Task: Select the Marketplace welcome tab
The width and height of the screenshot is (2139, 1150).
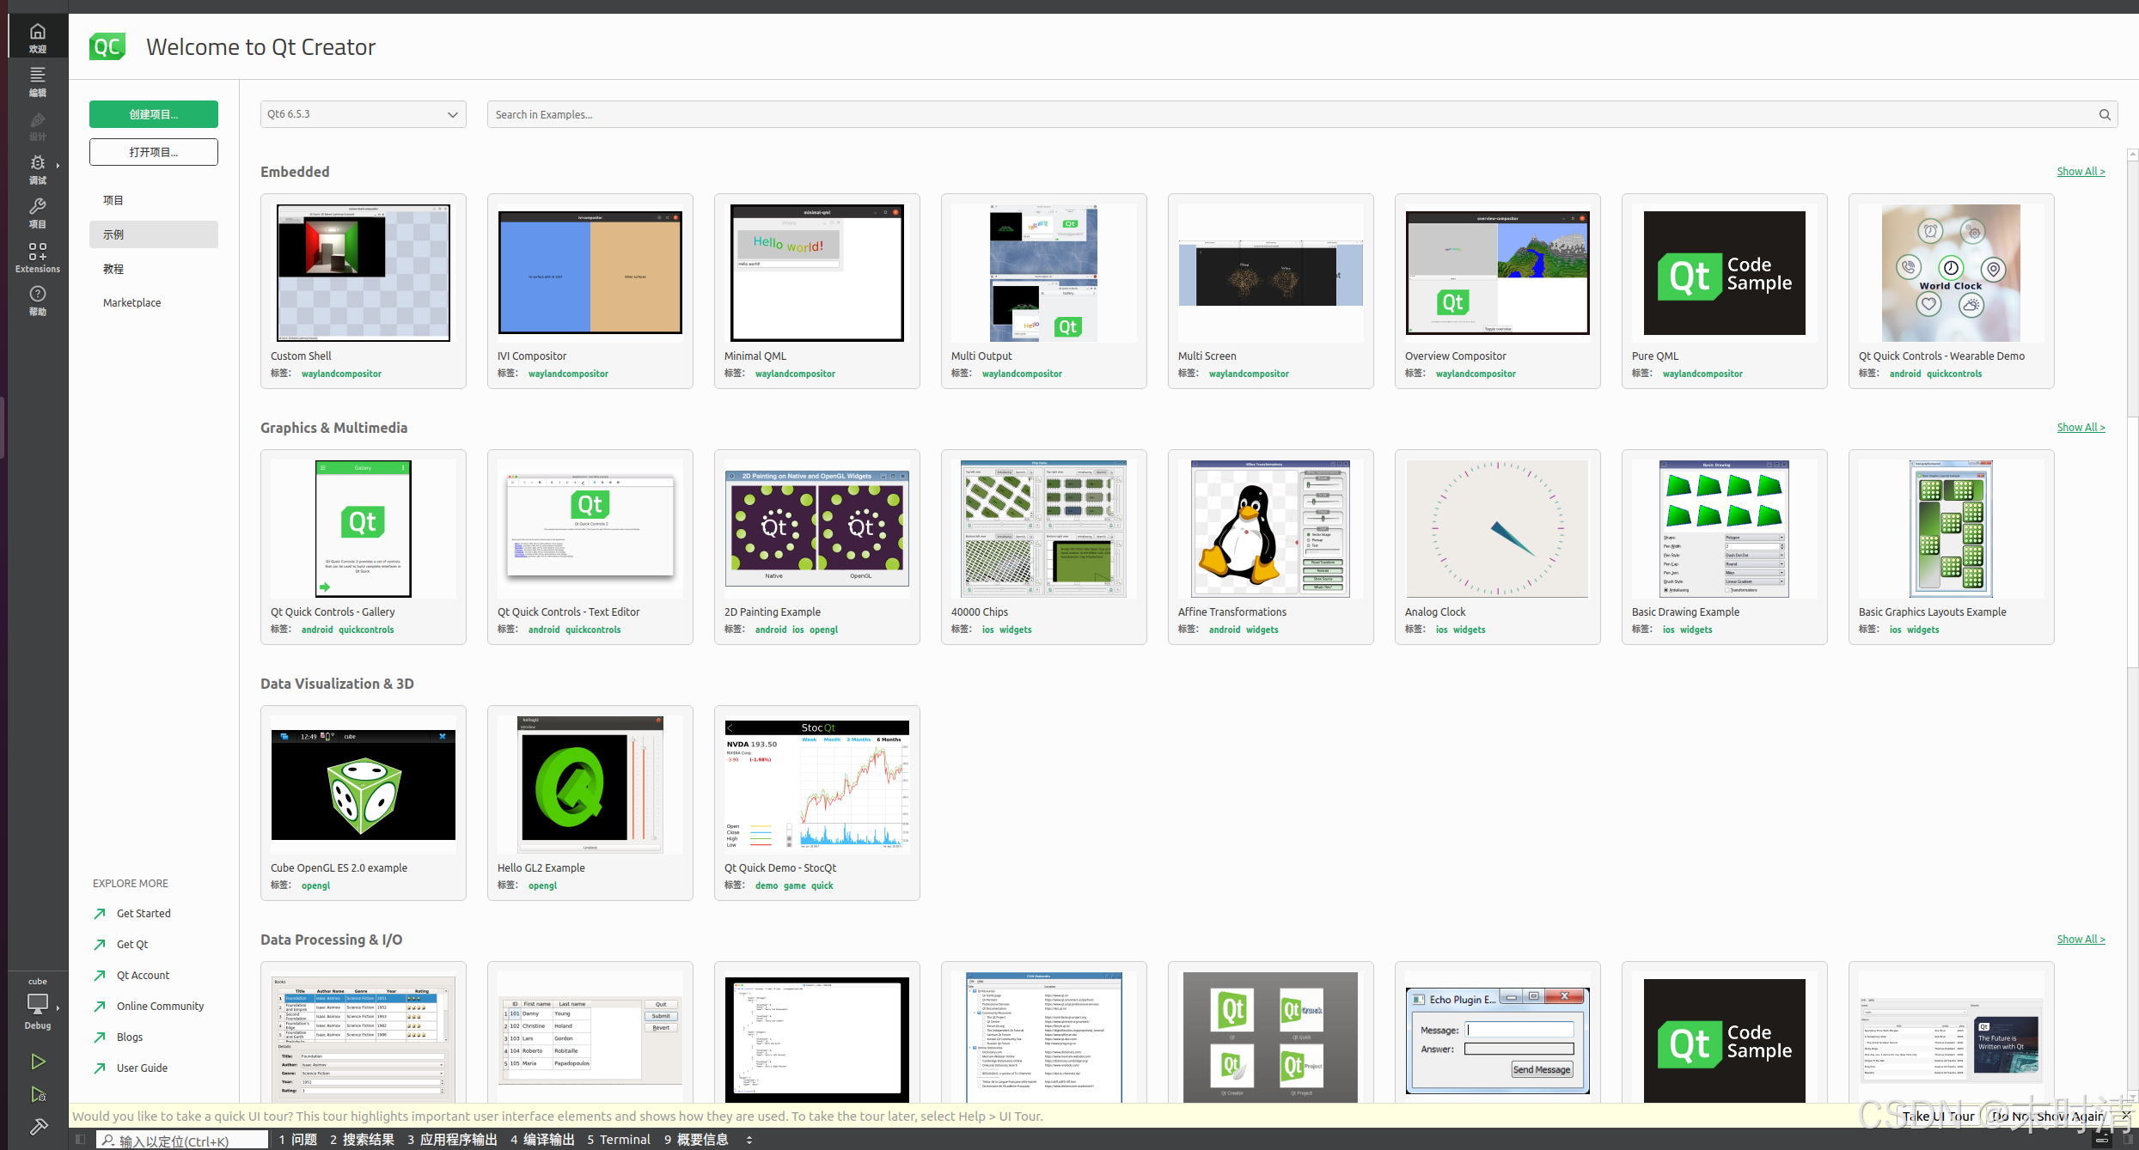Action: click(154, 302)
